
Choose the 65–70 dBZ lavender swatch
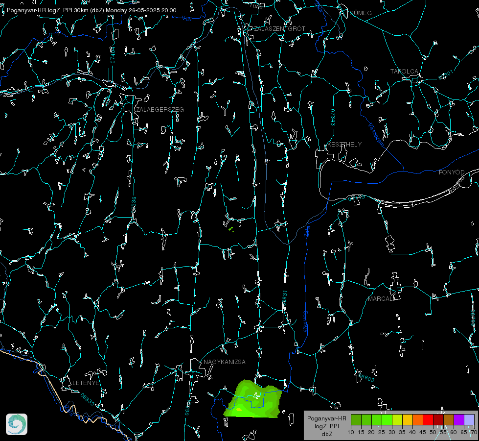click(469, 419)
